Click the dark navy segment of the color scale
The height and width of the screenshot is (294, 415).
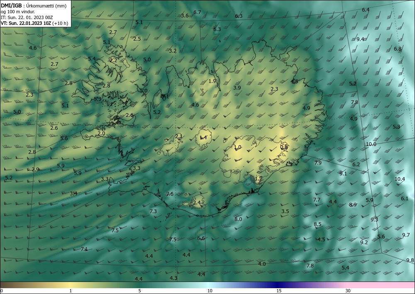[x=277, y=285]
